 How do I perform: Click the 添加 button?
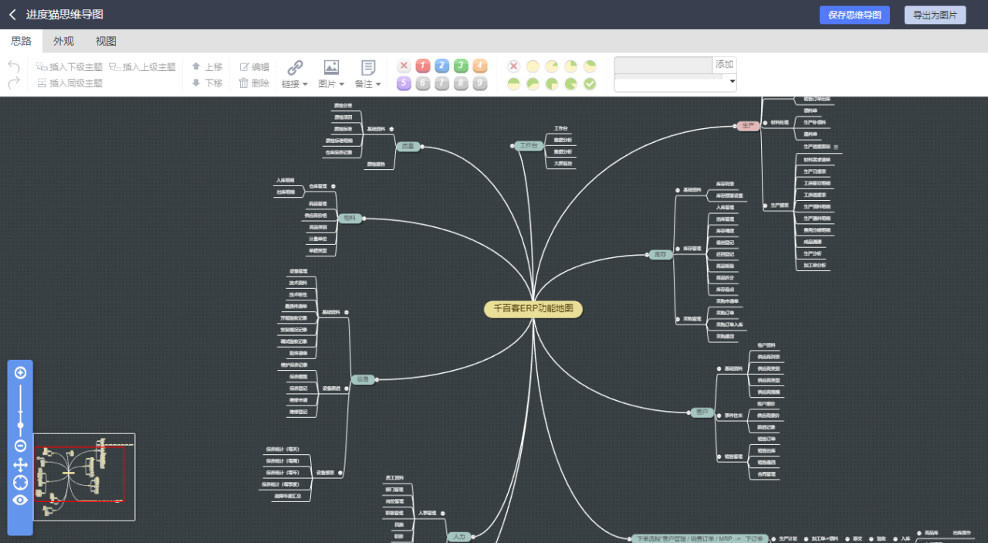click(x=725, y=64)
